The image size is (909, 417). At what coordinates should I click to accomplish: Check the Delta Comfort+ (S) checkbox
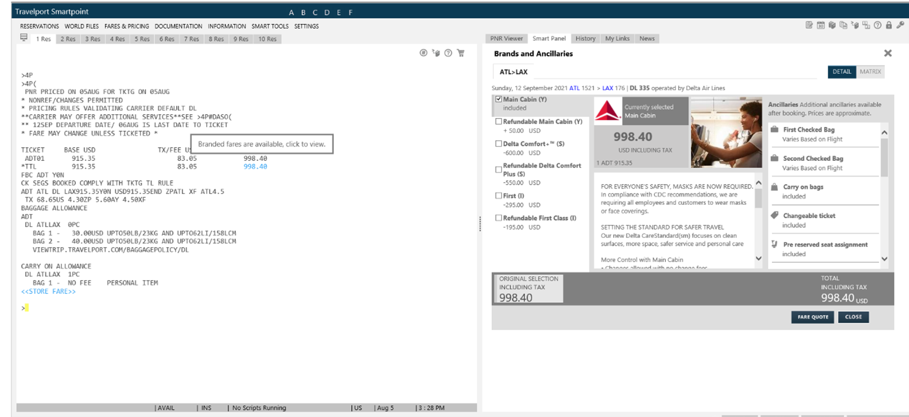coord(499,144)
